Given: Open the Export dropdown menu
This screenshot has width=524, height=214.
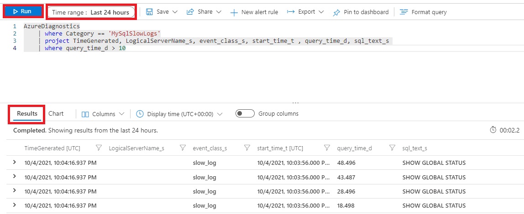Looking at the screenshot, I should tap(305, 12).
